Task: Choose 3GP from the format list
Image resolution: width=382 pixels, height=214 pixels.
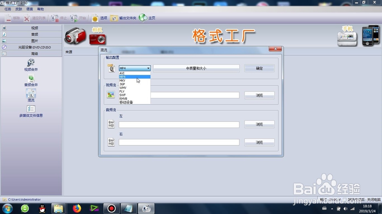Action: point(134,84)
